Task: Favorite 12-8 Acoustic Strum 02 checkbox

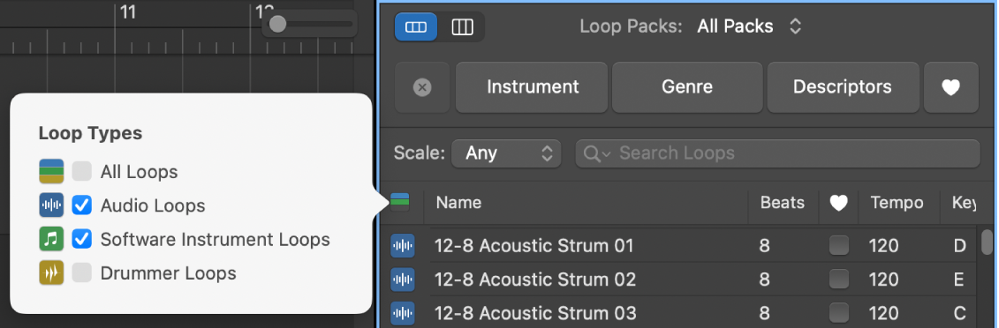Action: pyautogui.click(x=838, y=279)
